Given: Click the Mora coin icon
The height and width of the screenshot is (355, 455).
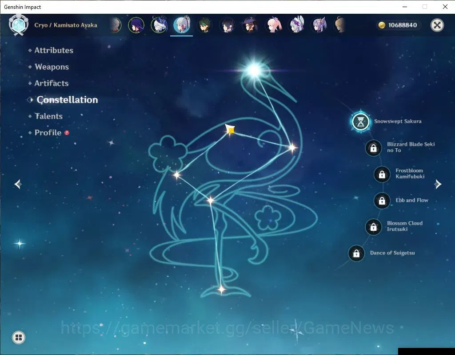Looking at the screenshot, I should click(382, 25).
